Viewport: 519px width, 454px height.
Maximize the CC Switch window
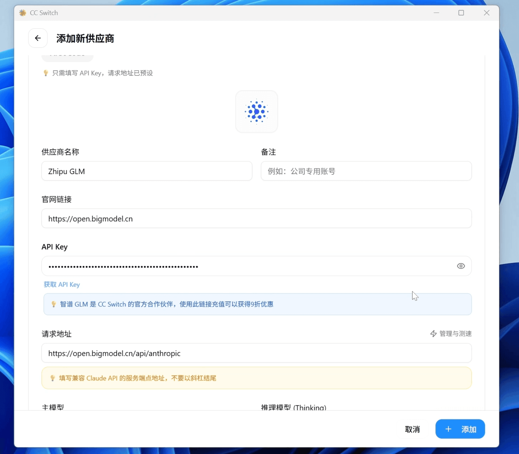tap(461, 13)
